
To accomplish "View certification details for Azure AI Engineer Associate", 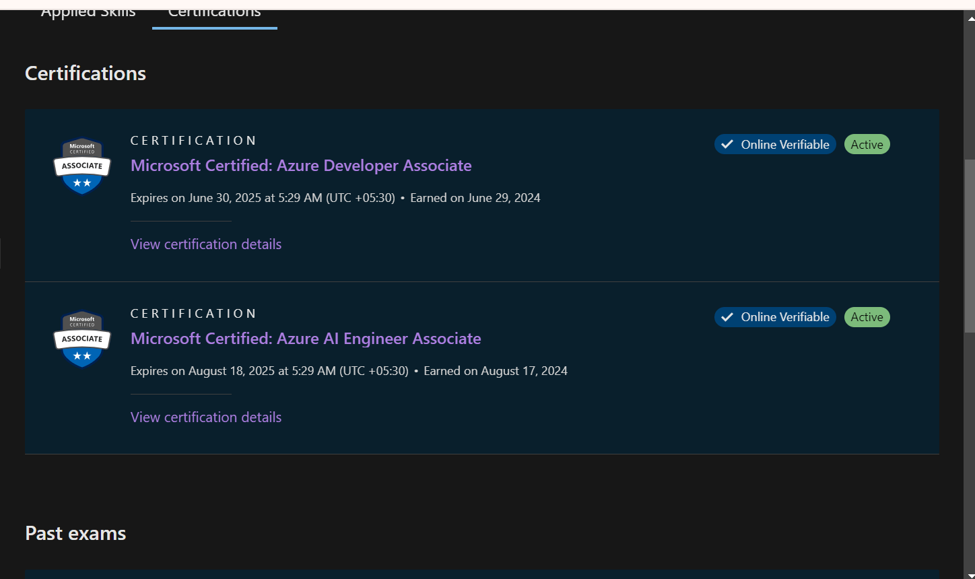I will (x=205, y=417).
